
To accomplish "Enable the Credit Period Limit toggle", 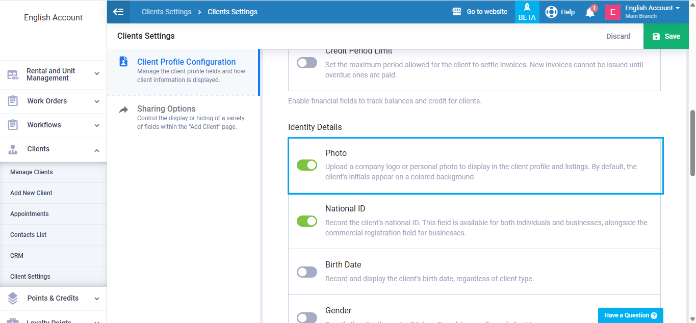I will click(x=307, y=63).
